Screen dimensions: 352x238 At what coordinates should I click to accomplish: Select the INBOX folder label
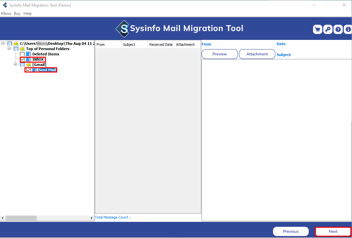click(38, 60)
